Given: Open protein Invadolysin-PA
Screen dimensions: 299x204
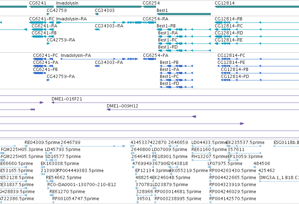Looking at the screenshot, I should [x=76, y=55].
